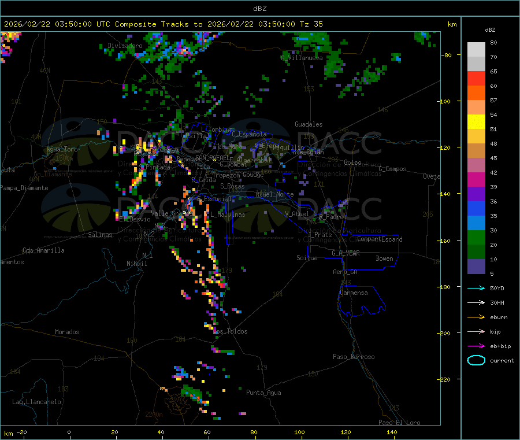Click the Divisadero map label
The image size is (520, 440).
click(x=125, y=46)
